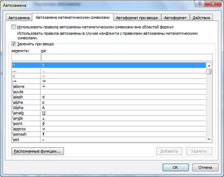Select the \amalg entry
The height and width of the screenshot is (177, 224).
109,113
